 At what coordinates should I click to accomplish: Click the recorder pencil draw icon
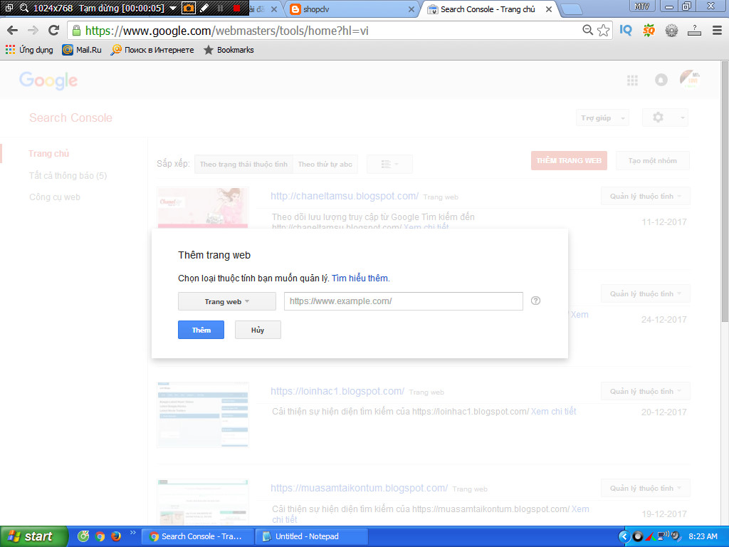click(x=204, y=8)
